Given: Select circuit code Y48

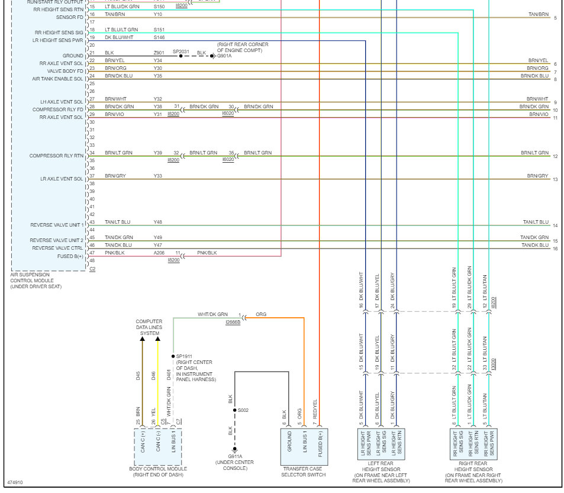Looking at the screenshot, I should click(x=158, y=222).
